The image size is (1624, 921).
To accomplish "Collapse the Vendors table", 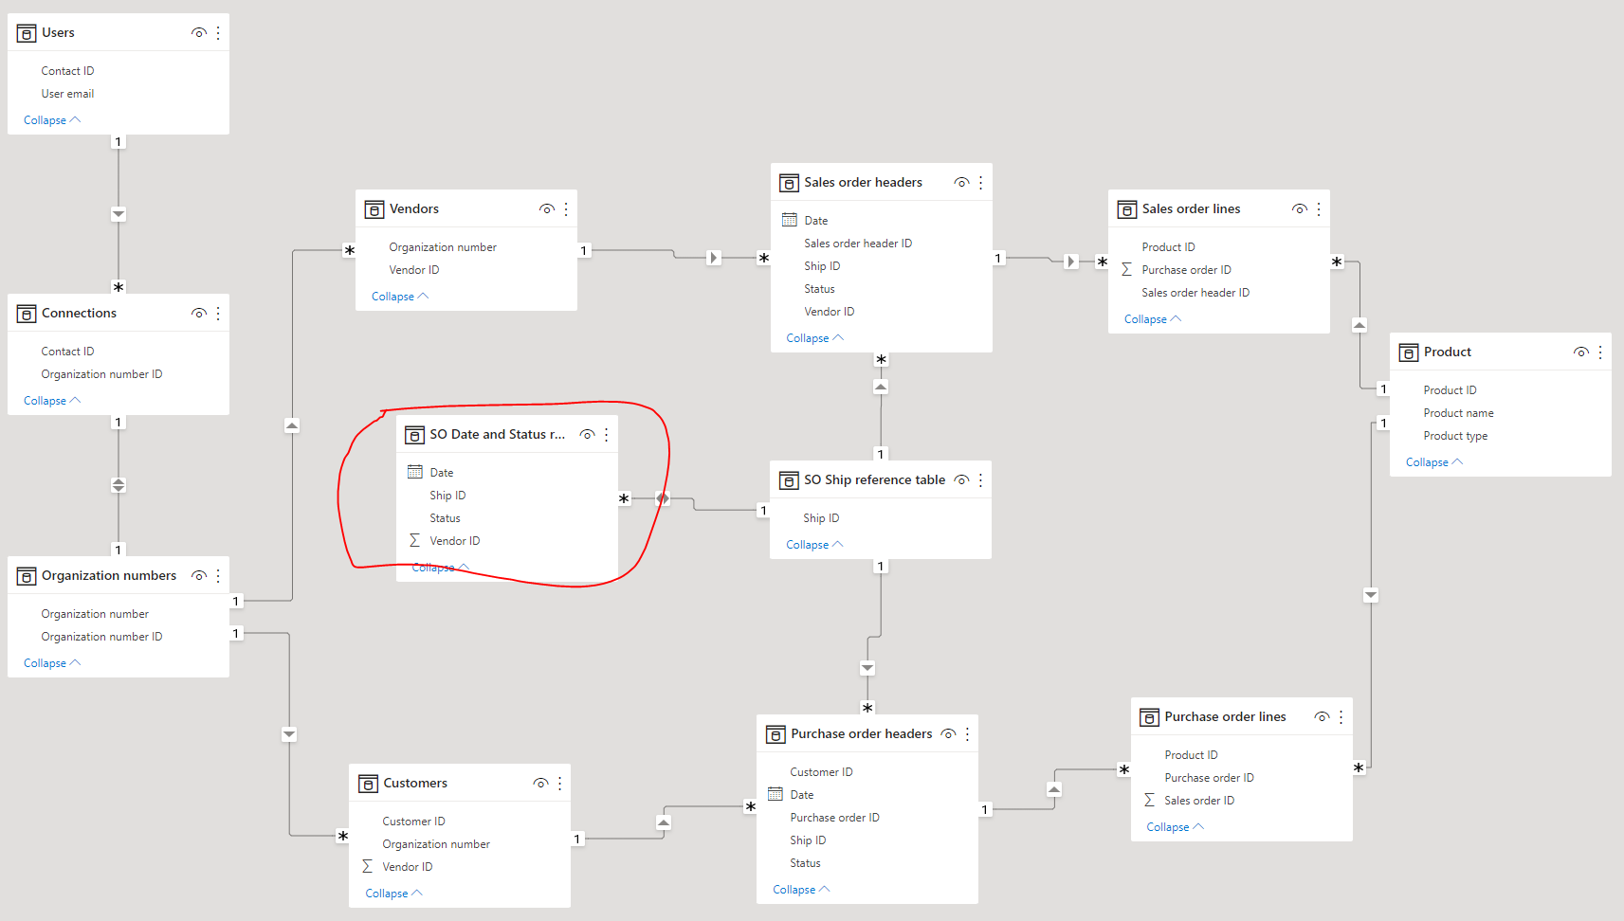I will click(400, 297).
